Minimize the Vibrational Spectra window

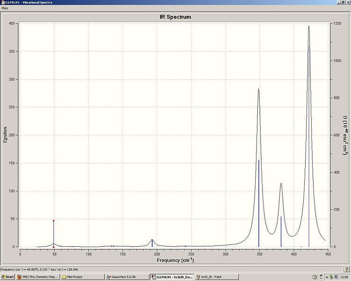339,2
